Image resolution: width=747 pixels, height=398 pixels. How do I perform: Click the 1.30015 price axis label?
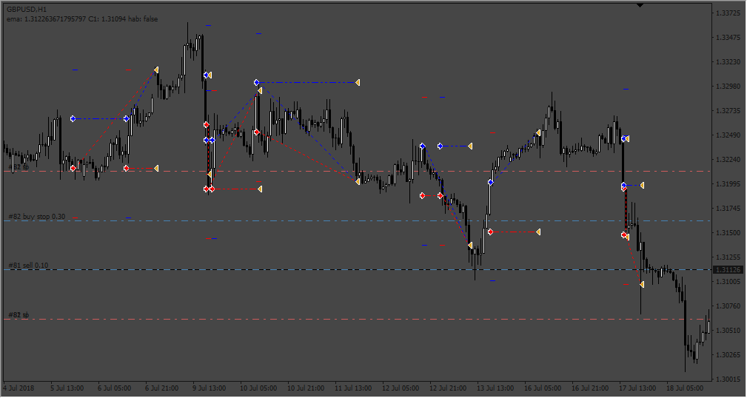pyautogui.click(x=728, y=379)
